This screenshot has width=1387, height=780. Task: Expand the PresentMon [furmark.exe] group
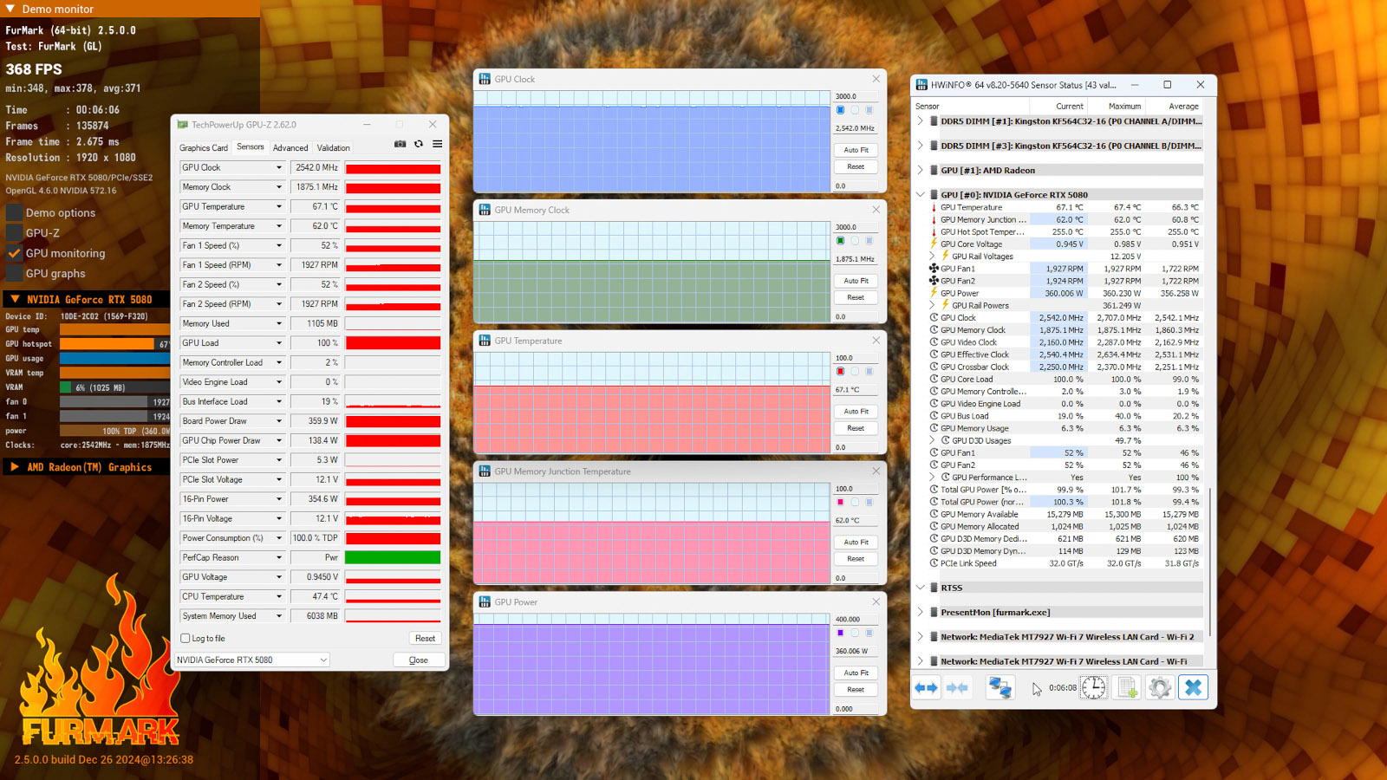tap(921, 613)
